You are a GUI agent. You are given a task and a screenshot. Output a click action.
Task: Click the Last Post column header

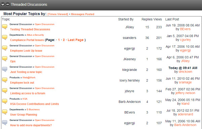[x=172, y=19]
